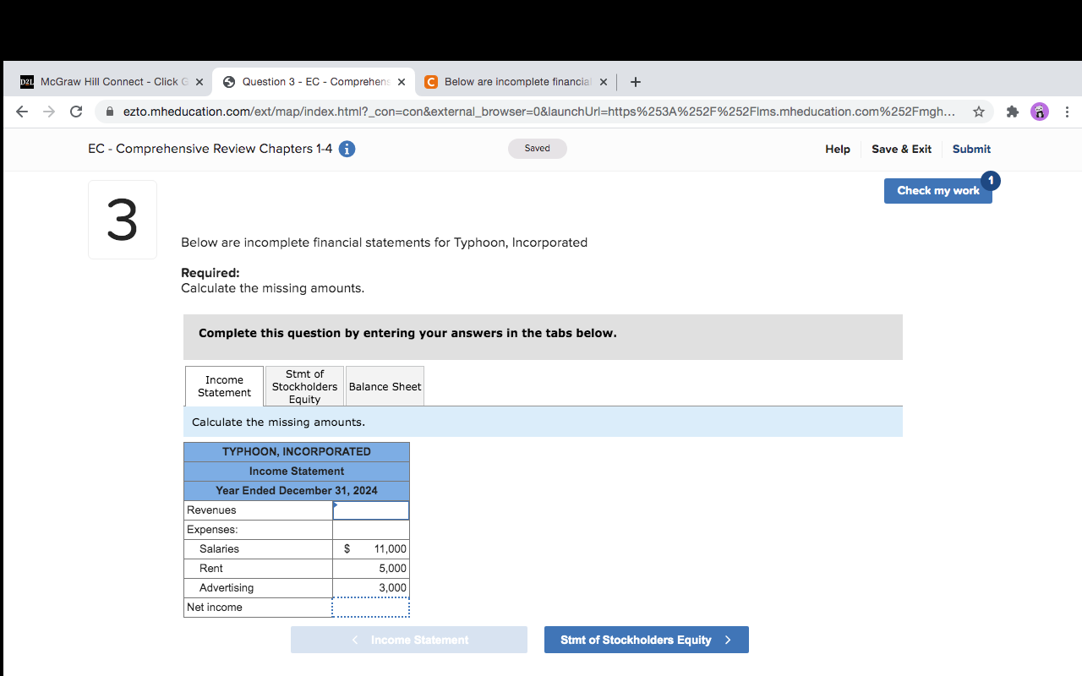Open the extensions puzzle icon
The height and width of the screenshot is (676, 1082).
(x=1012, y=112)
